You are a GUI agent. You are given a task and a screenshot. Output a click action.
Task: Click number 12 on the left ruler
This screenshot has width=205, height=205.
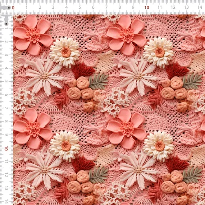[x=6, y=175]
